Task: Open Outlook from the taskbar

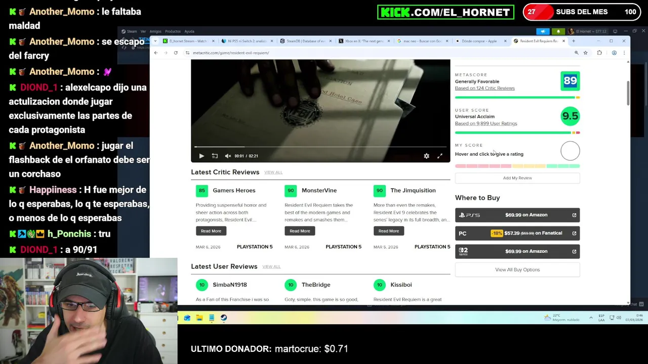Action: point(187,318)
